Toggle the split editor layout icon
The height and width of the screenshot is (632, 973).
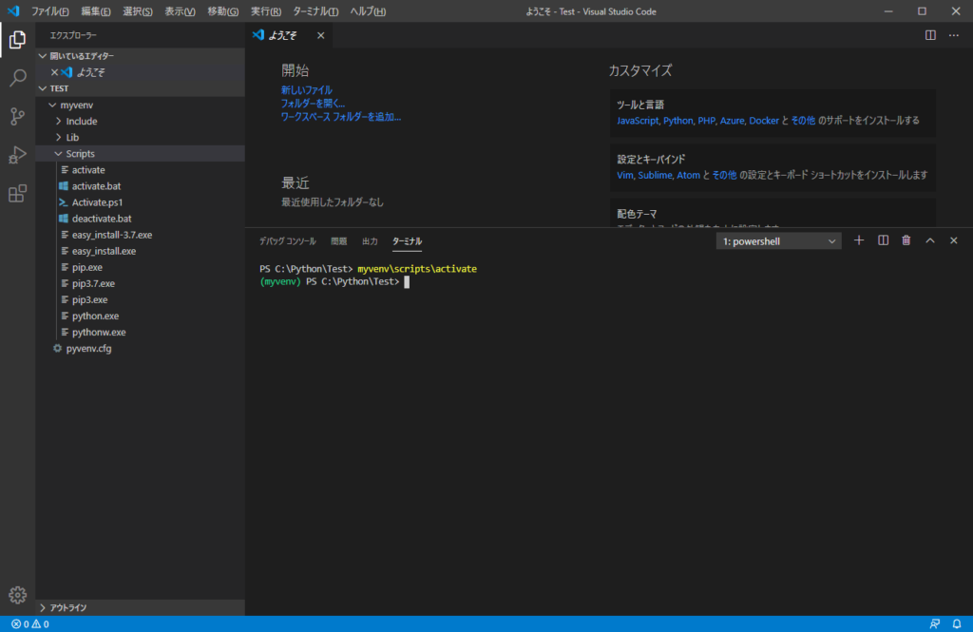(928, 34)
